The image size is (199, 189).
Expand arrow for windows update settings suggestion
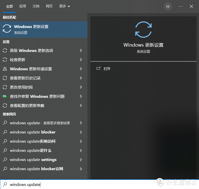pos(81,160)
